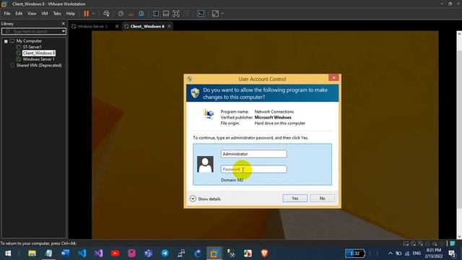The image size is (462, 260).
Task: Click the UAC shield icon
Action: click(x=195, y=93)
